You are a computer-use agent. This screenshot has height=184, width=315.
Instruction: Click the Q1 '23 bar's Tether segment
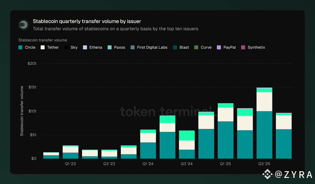coord(71,149)
